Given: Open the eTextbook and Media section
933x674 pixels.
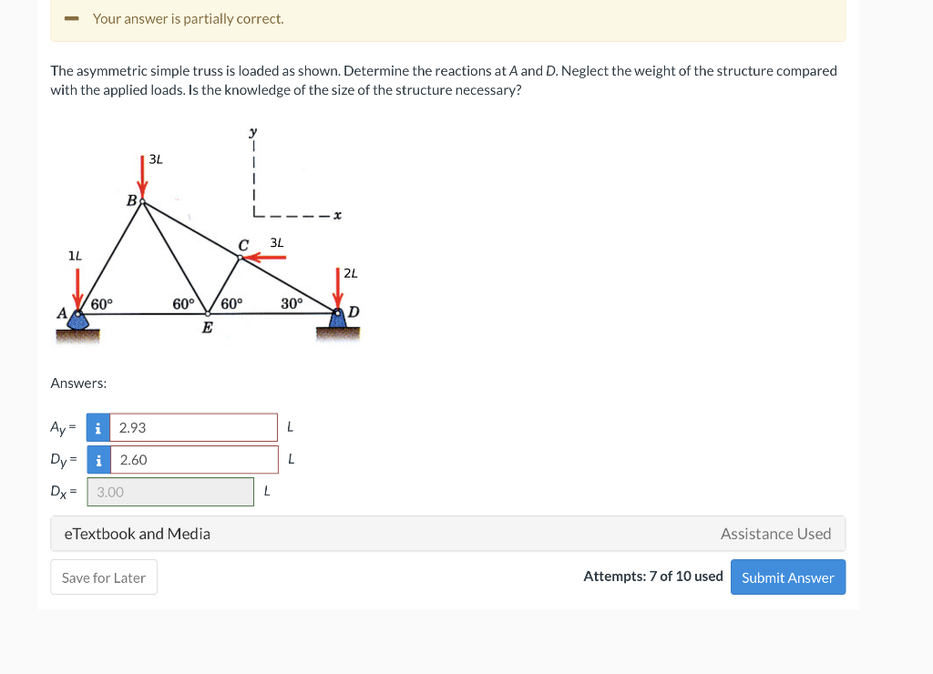Looking at the screenshot, I should click(138, 534).
